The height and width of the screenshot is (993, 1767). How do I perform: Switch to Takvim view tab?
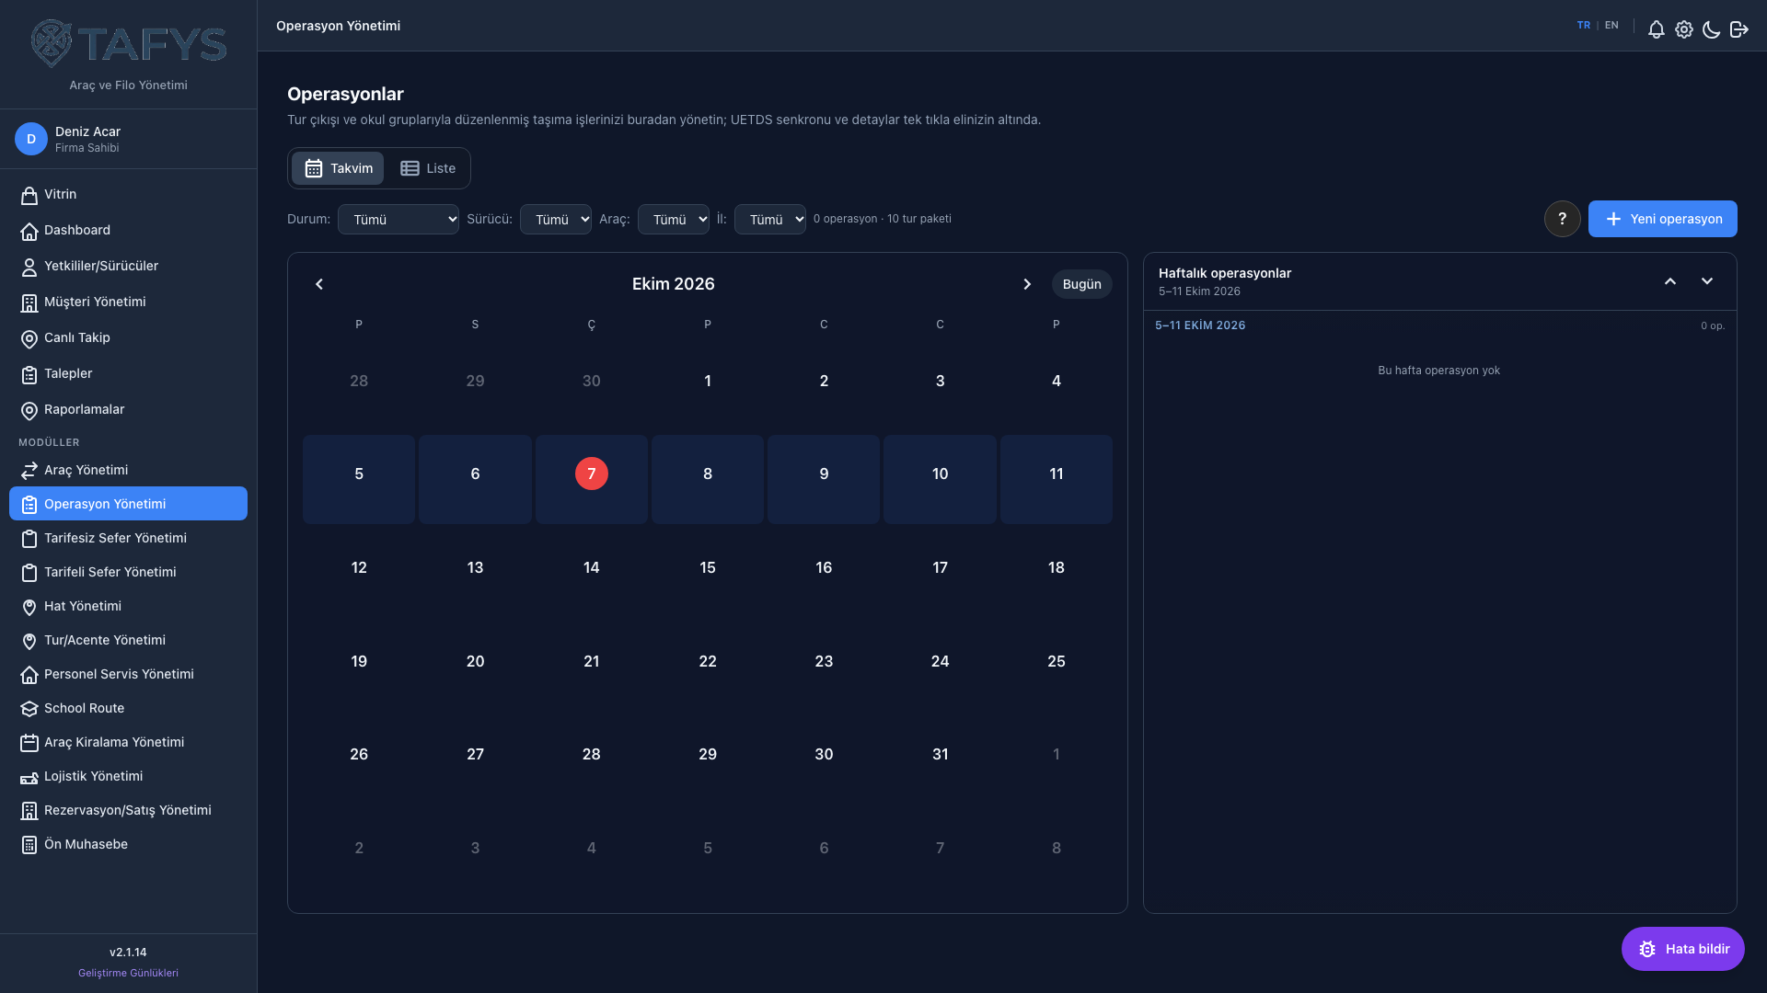tap(338, 168)
